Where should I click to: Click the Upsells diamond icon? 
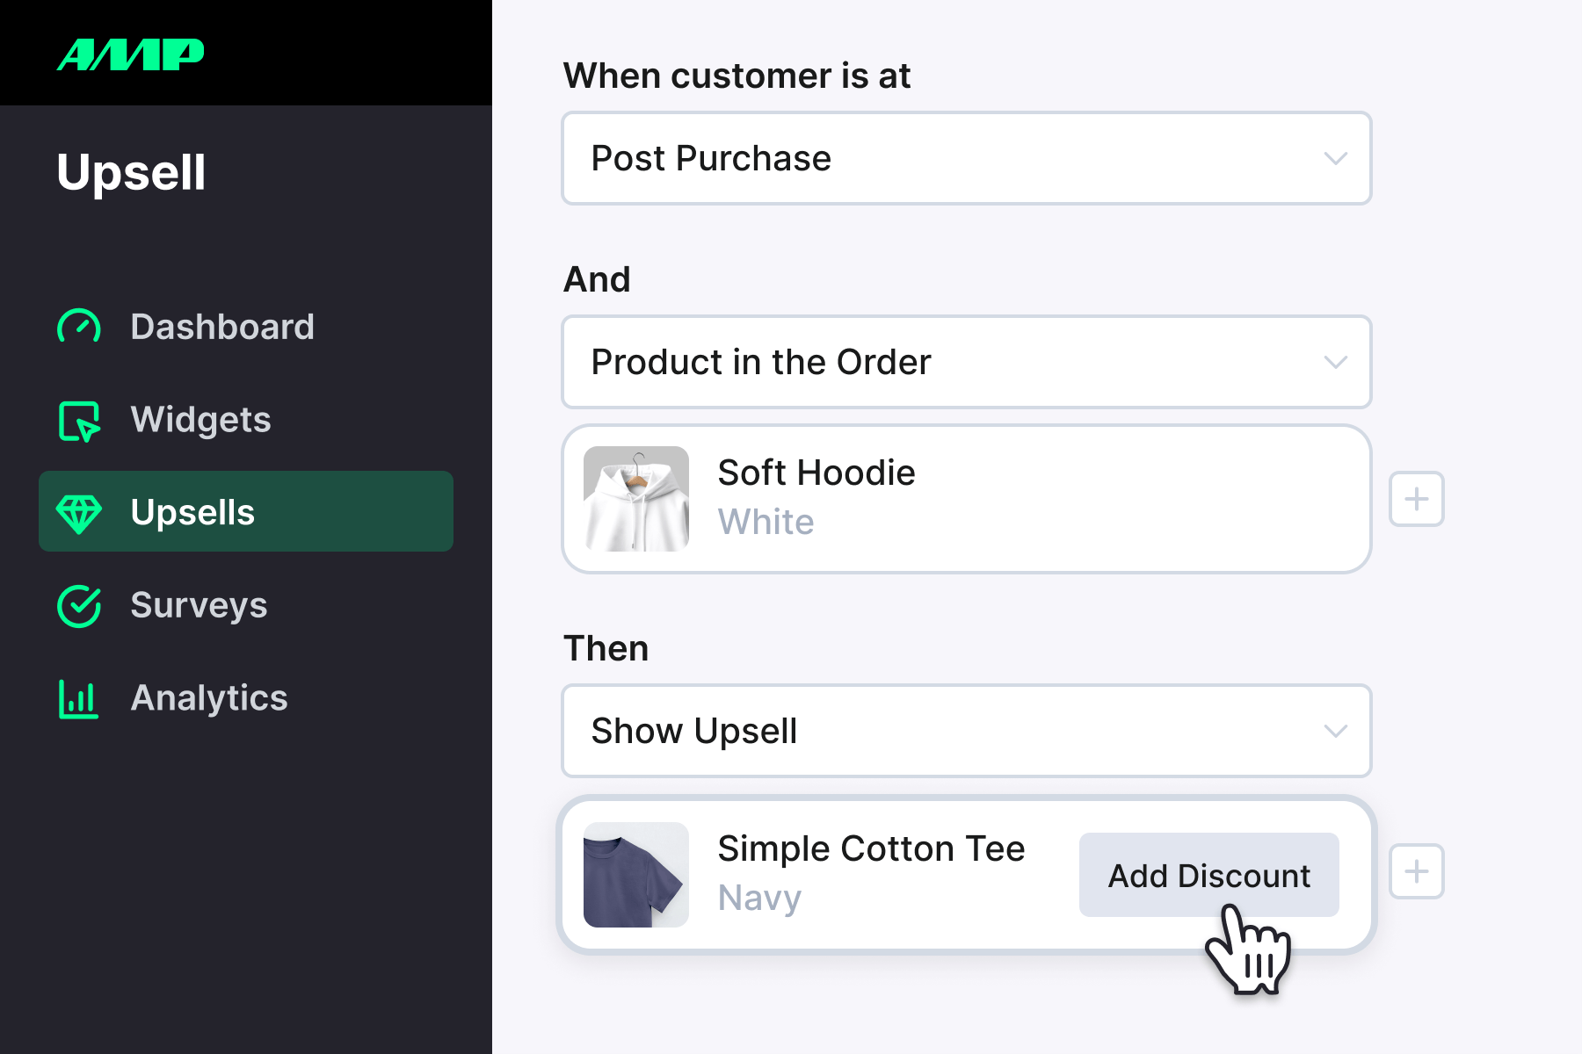pyautogui.click(x=80, y=512)
